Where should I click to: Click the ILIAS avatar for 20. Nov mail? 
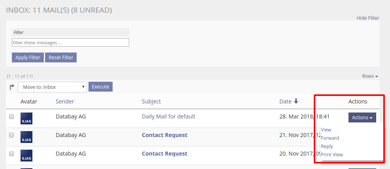click(x=26, y=155)
